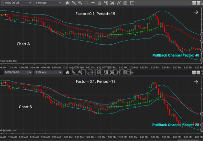
Task: Open chart Properties list icon in Chart A toolbar
Action: [131, 3]
